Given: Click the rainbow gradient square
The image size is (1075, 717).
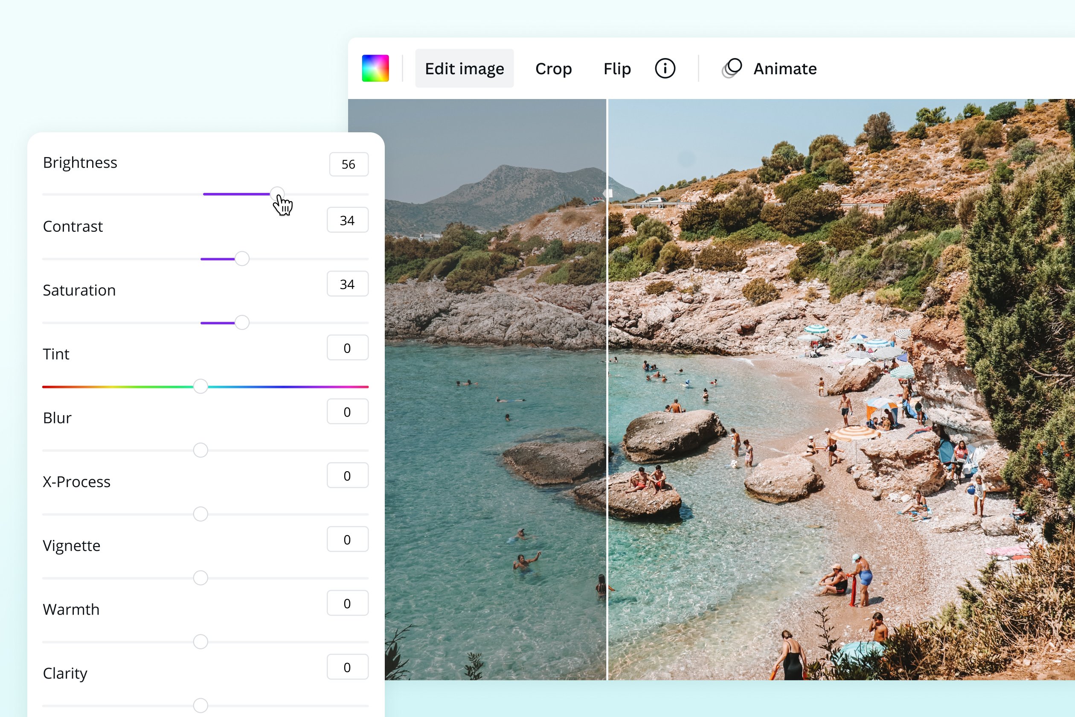Looking at the screenshot, I should point(375,68).
